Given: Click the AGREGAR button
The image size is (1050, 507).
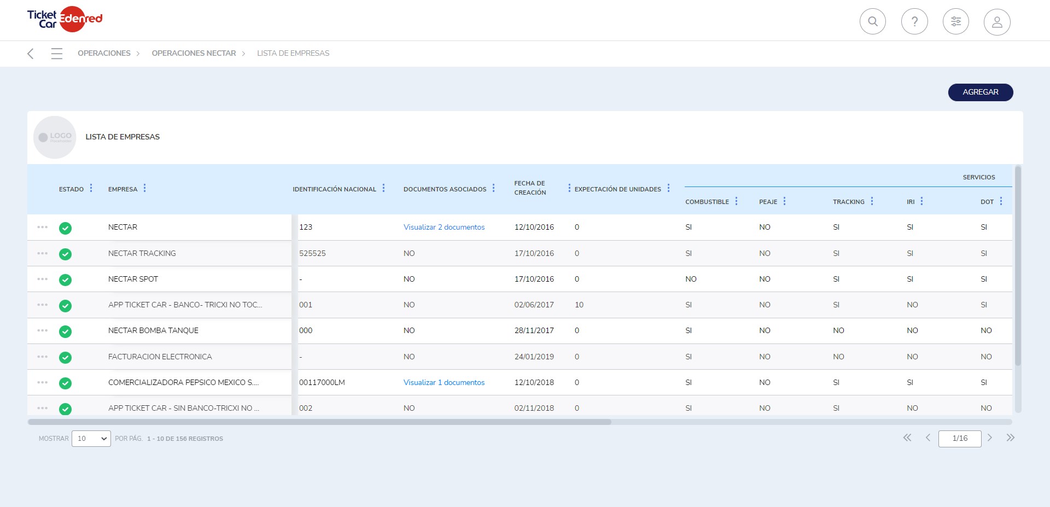Looking at the screenshot, I should click(981, 92).
